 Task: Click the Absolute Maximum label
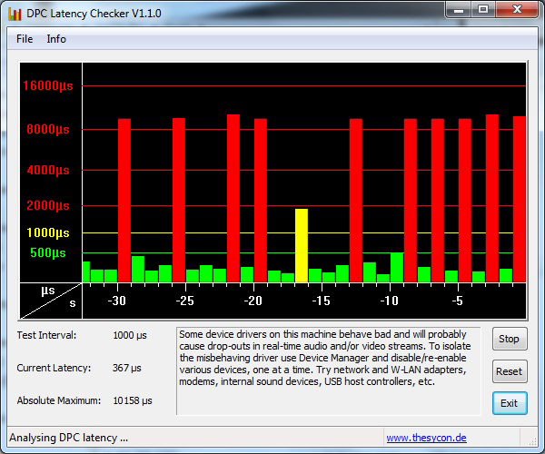pyautogui.click(x=59, y=400)
